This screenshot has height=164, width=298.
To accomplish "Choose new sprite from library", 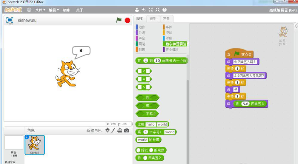I will [x=107, y=130].
